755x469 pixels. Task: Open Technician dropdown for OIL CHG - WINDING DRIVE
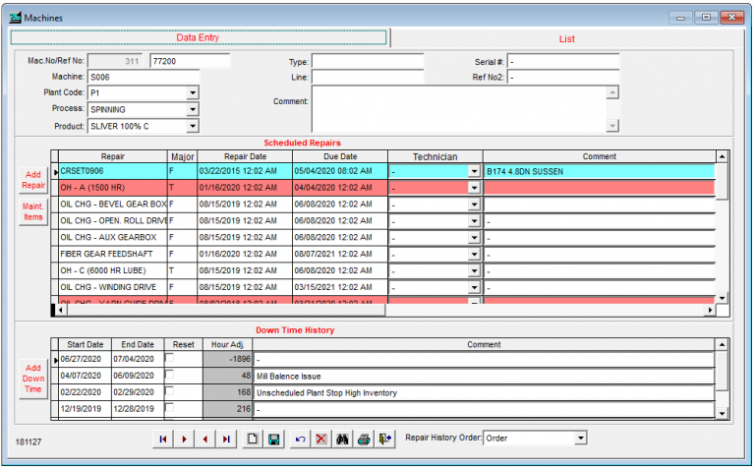[474, 287]
